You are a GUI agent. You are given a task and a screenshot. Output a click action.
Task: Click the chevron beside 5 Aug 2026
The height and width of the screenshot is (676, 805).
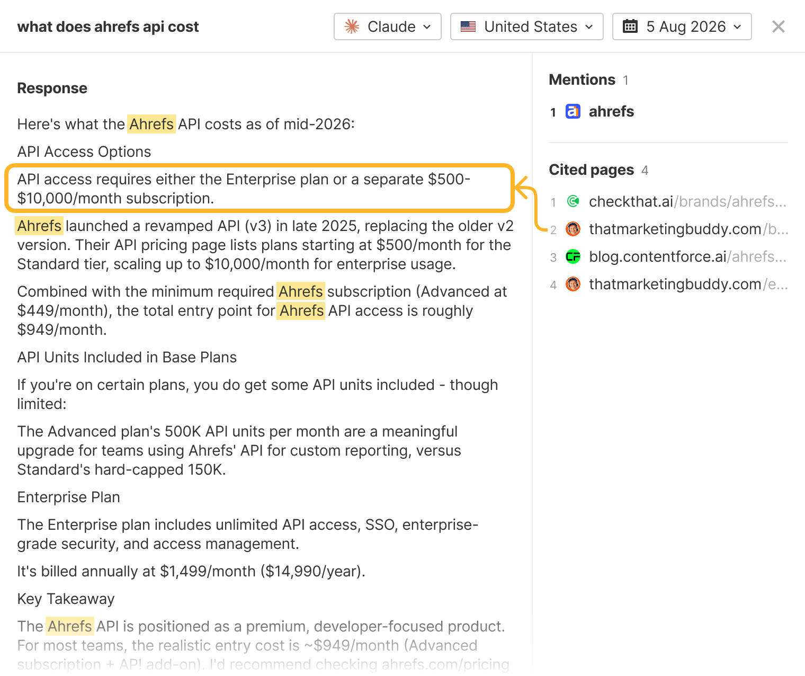[737, 27]
